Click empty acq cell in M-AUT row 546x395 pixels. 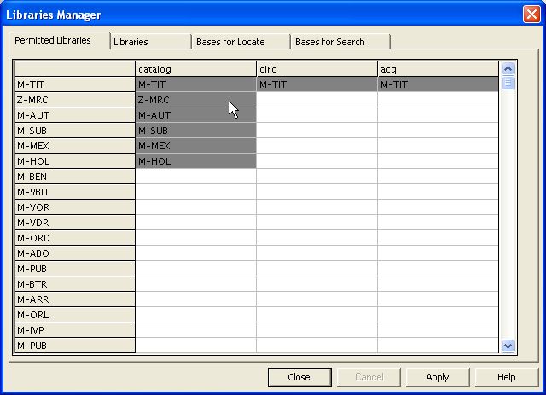click(x=438, y=115)
